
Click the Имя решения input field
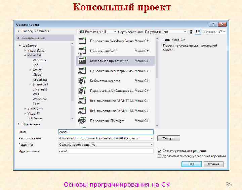click(x=106, y=151)
